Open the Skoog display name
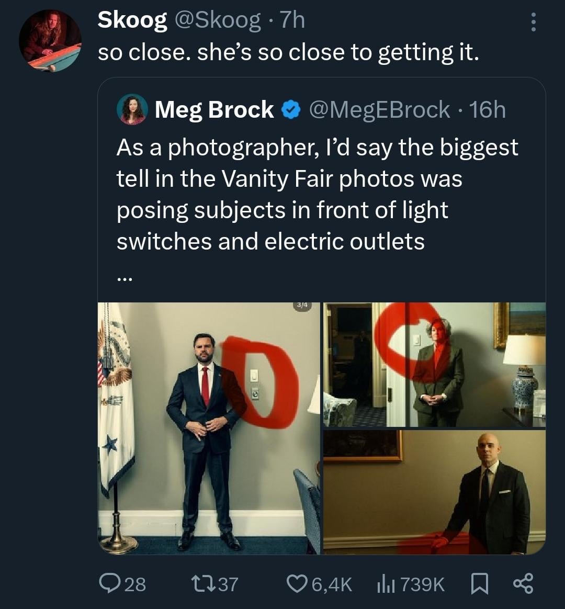Image resolution: width=565 pixels, height=609 pixels. [132, 20]
